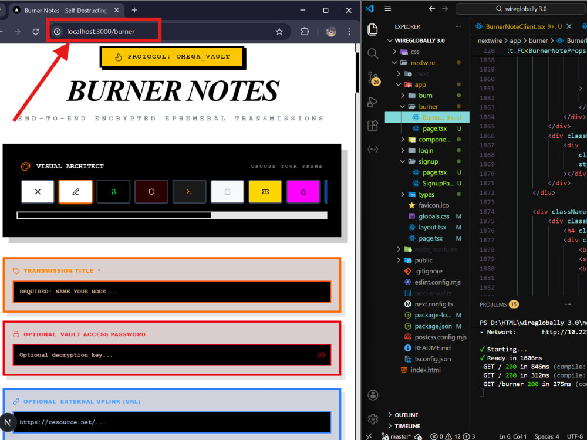The image size is (587, 440).
Task: Toggle password visibility eye icon
Action: point(321,355)
